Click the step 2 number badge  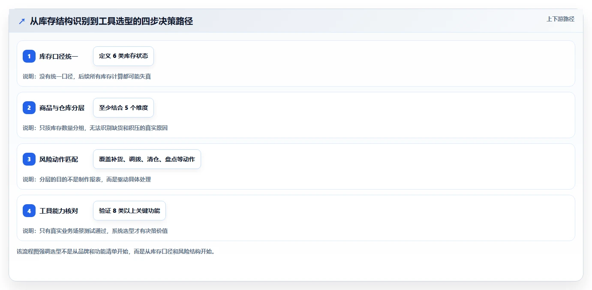point(29,108)
